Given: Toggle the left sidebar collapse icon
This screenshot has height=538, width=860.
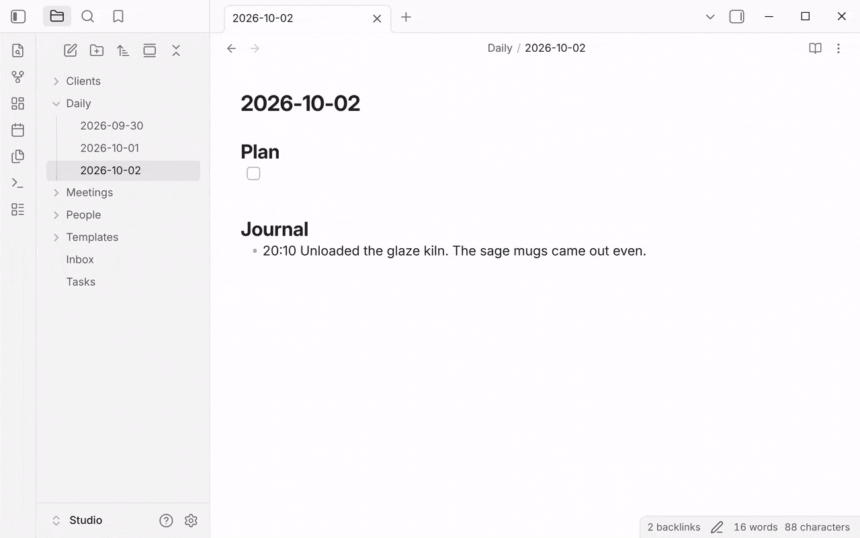Looking at the screenshot, I should pyautogui.click(x=18, y=16).
